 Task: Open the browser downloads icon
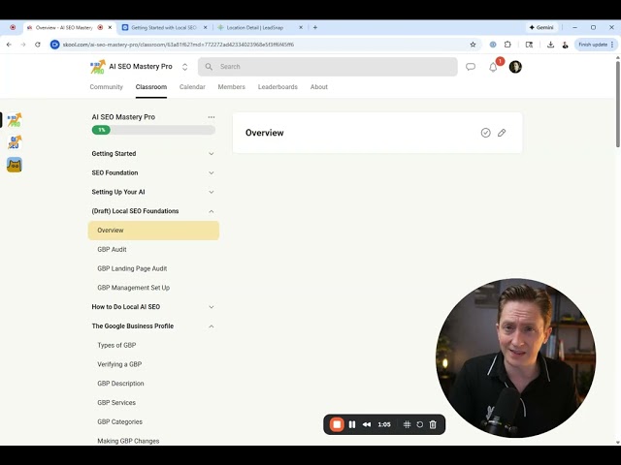click(550, 45)
